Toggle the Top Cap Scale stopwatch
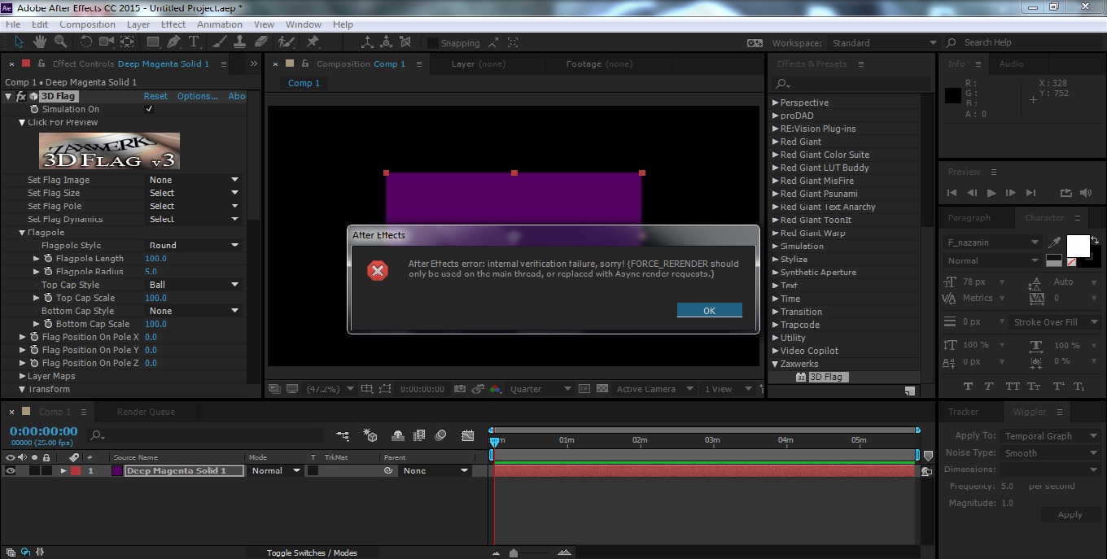This screenshot has width=1107, height=559. tap(48, 298)
